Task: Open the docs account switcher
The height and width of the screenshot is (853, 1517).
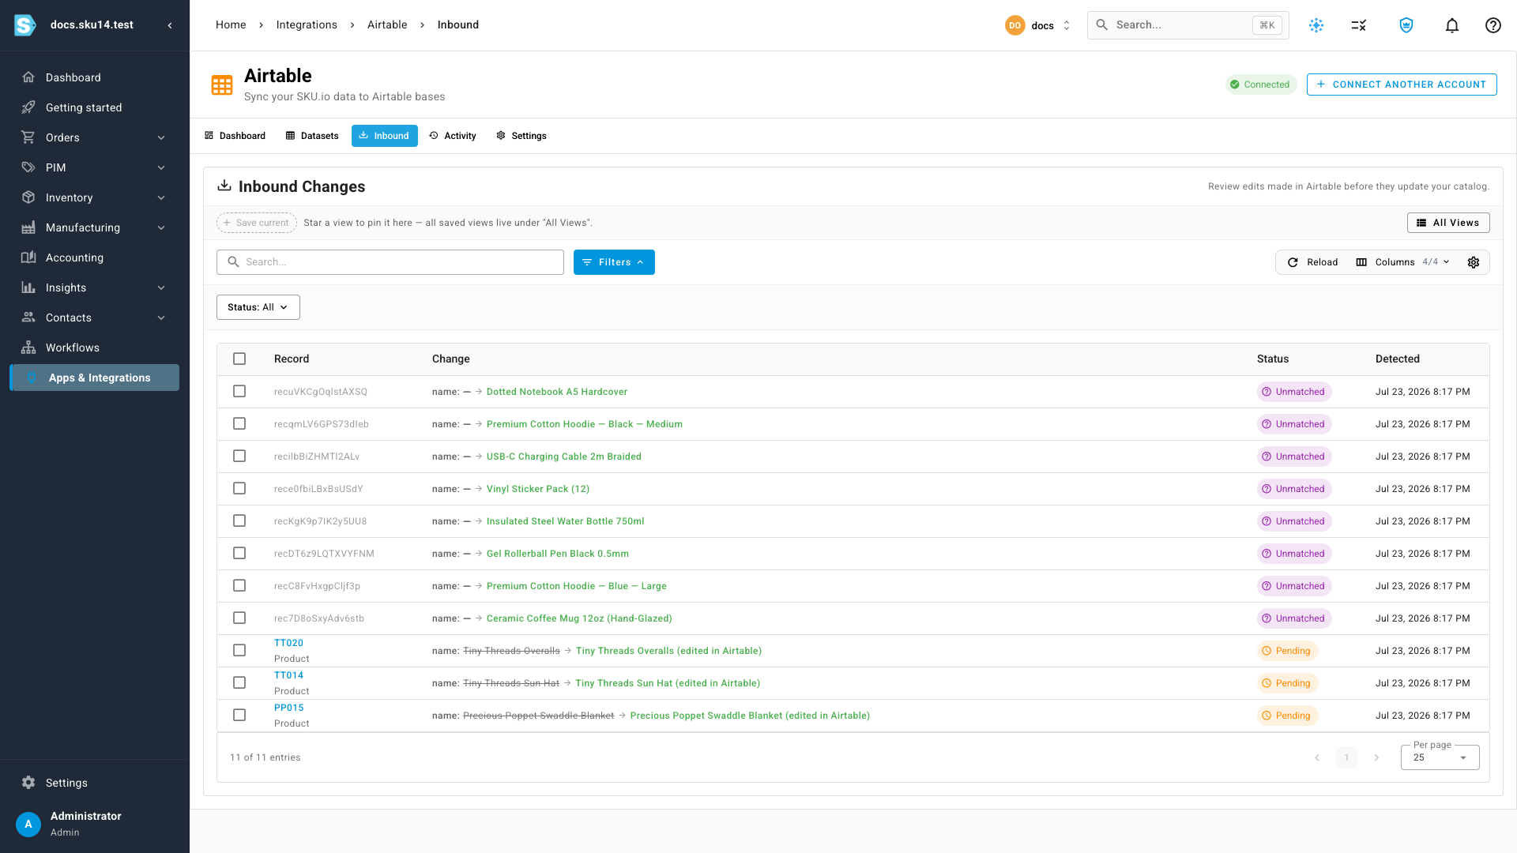Action: point(1039,25)
